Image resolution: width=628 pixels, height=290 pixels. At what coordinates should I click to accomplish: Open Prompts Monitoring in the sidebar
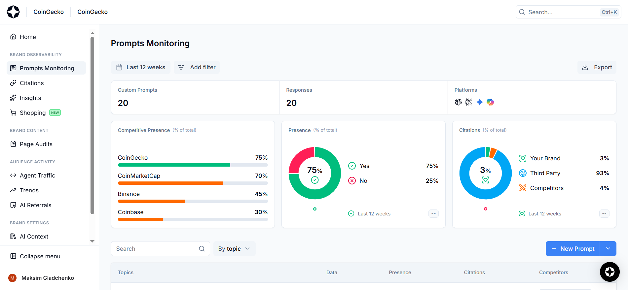point(46,68)
